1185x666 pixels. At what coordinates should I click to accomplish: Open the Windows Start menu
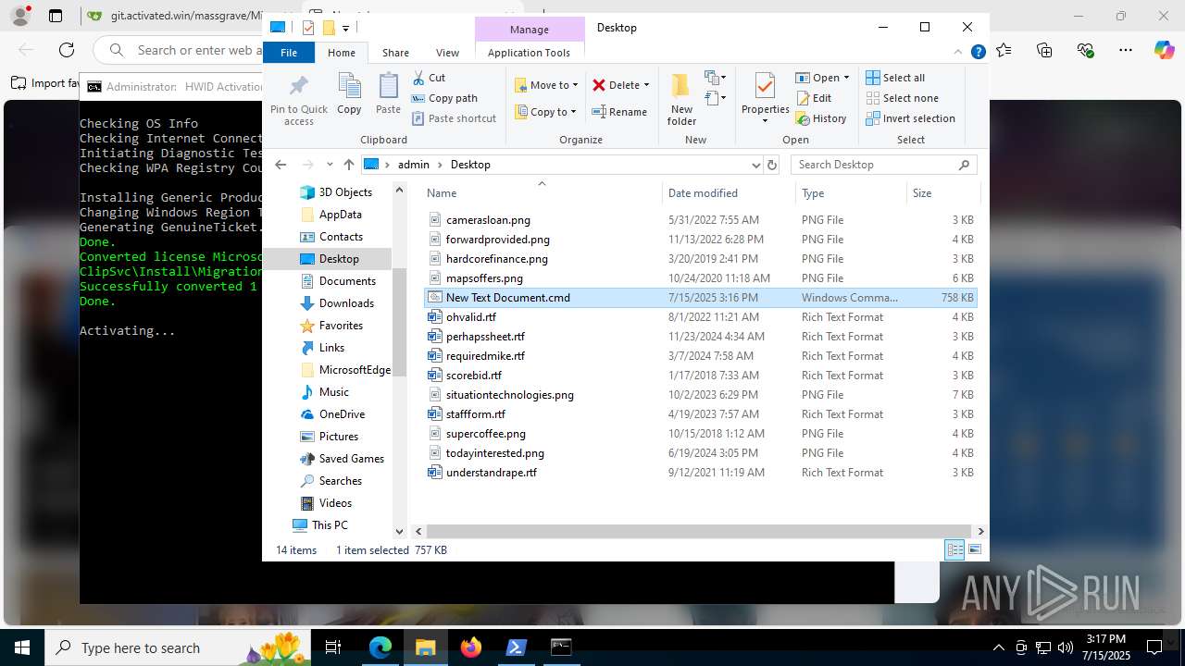pyautogui.click(x=21, y=647)
